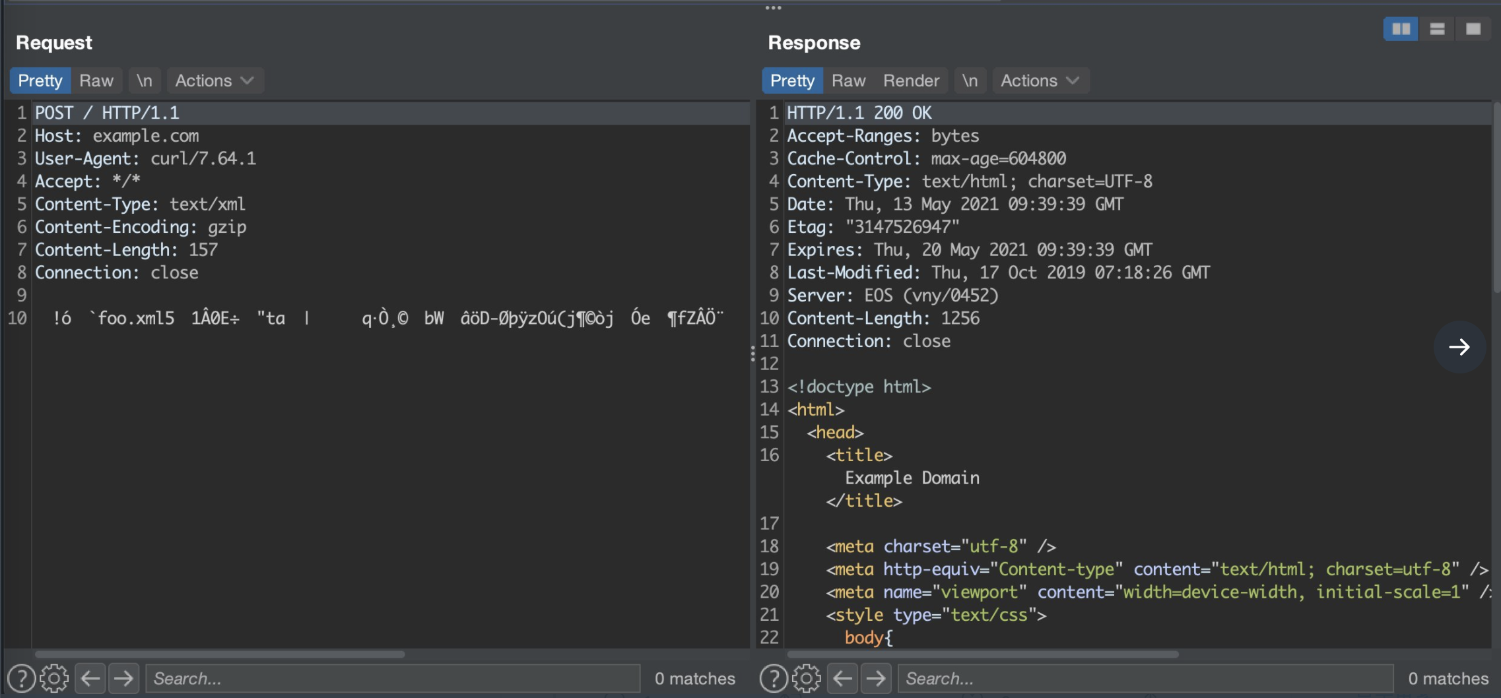Select side-by-side layout icon

pos(1401,29)
